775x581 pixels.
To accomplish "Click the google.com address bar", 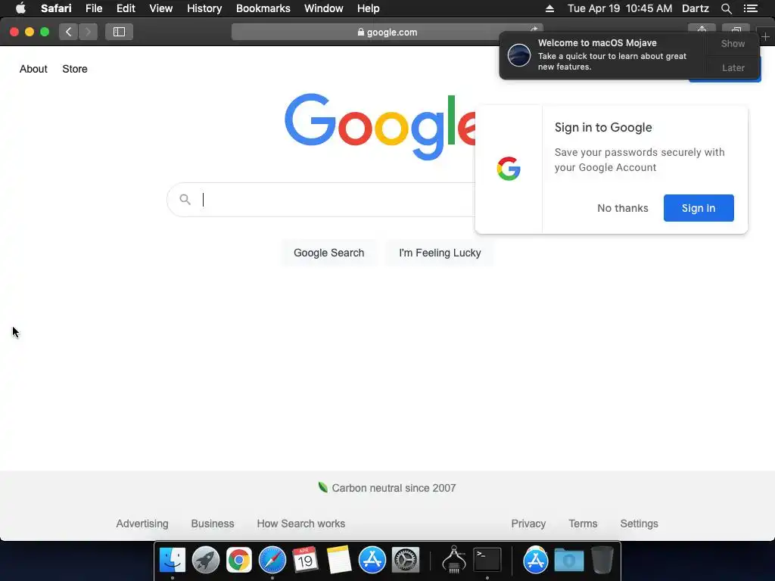I will (x=387, y=32).
